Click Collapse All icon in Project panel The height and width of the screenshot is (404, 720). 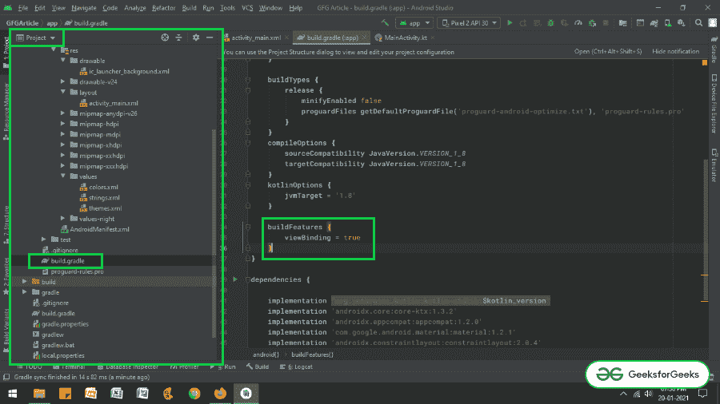tap(178, 38)
